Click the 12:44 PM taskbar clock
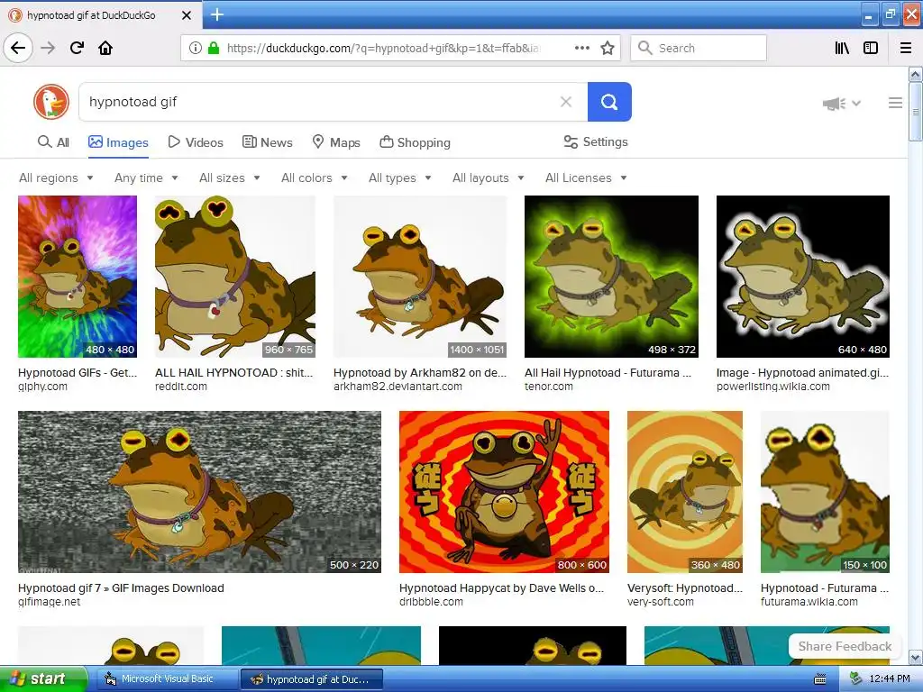The width and height of the screenshot is (923, 692). pyautogui.click(x=890, y=679)
